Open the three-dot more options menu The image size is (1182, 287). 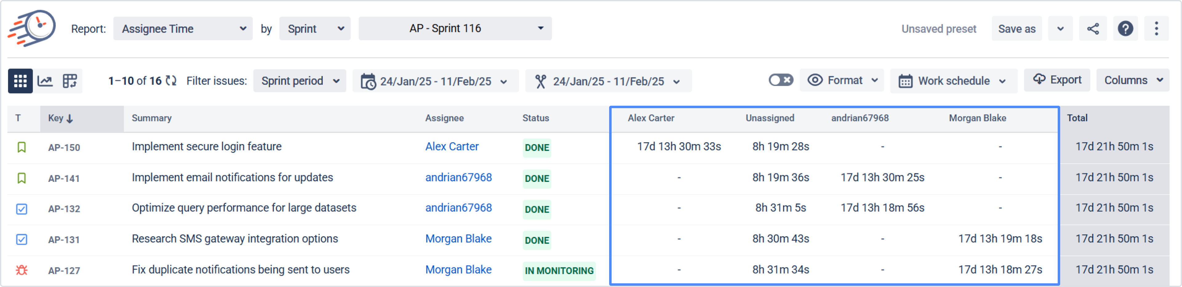pyautogui.click(x=1156, y=29)
